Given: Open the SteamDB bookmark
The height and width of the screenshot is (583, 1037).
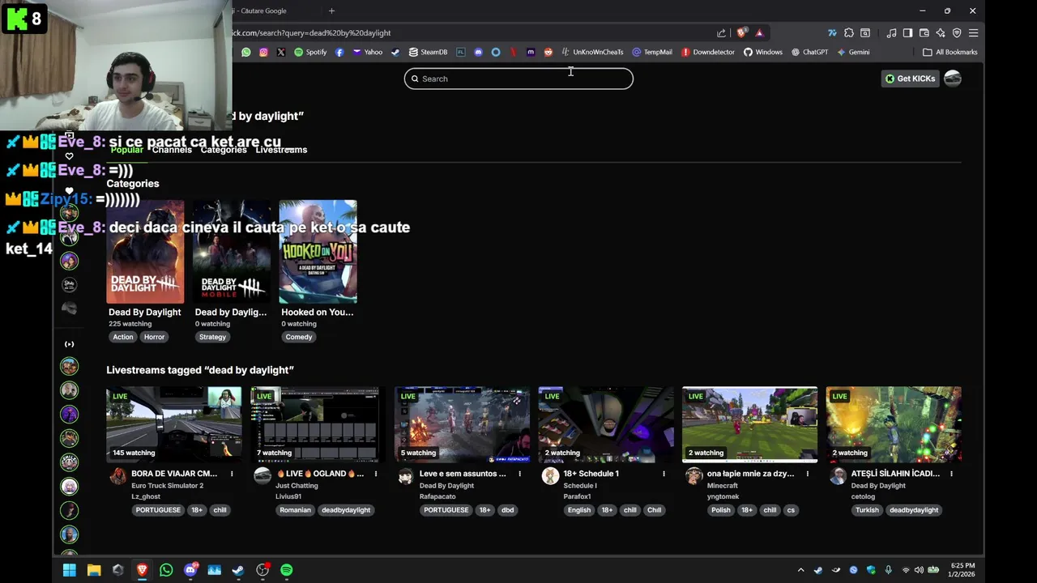Looking at the screenshot, I should click(x=428, y=52).
